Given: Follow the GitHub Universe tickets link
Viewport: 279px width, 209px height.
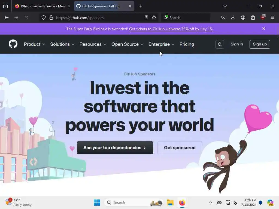Looking at the screenshot, I should (171, 29).
